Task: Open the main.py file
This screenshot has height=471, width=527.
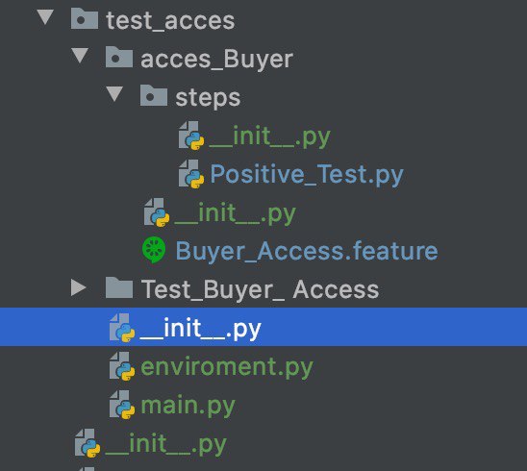Action: [188, 406]
